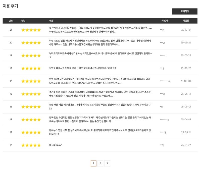This screenshot has width=201, height=170.
Task: Click review 17 about 협업 BGM 작가님
Action: click(x=100, y=81)
